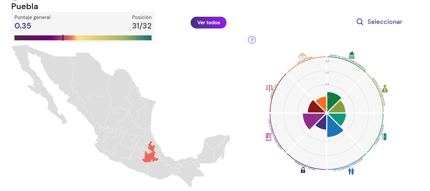Select the people icon for Derechos Fundamentales
Viewport: 430px width, 191px height.
[x=351, y=171]
